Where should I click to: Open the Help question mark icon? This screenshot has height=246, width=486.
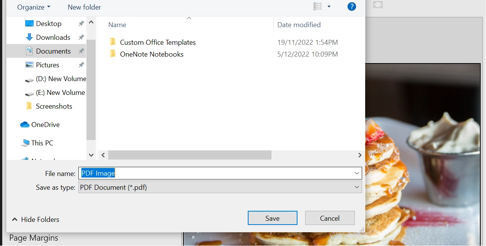pos(352,7)
